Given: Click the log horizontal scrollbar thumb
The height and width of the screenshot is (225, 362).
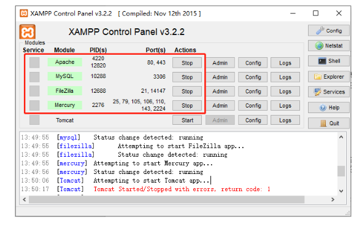Looking at the screenshot, I should (x=166, y=199).
